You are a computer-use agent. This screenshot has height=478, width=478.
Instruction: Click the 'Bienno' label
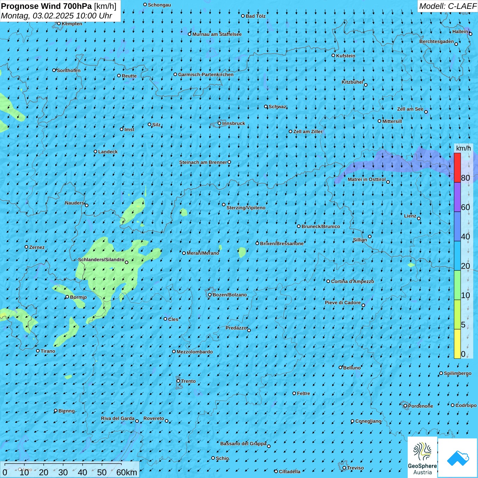(66, 411)
